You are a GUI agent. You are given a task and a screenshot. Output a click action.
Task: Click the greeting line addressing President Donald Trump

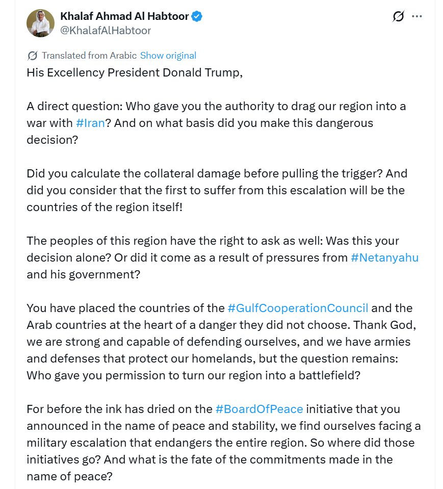click(135, 72)
